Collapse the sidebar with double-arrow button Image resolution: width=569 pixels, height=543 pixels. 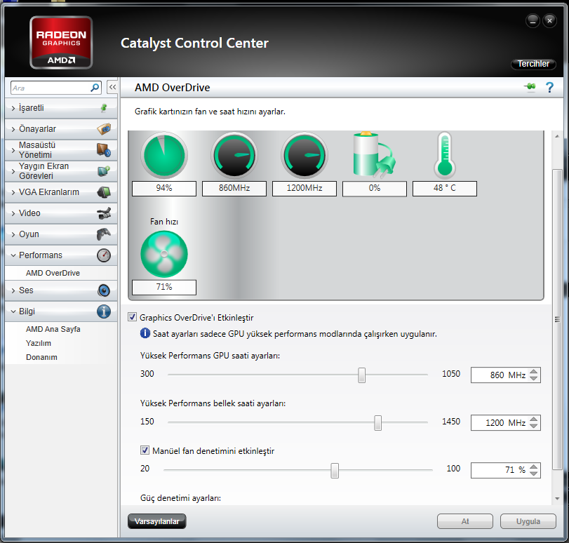(112, 87)
